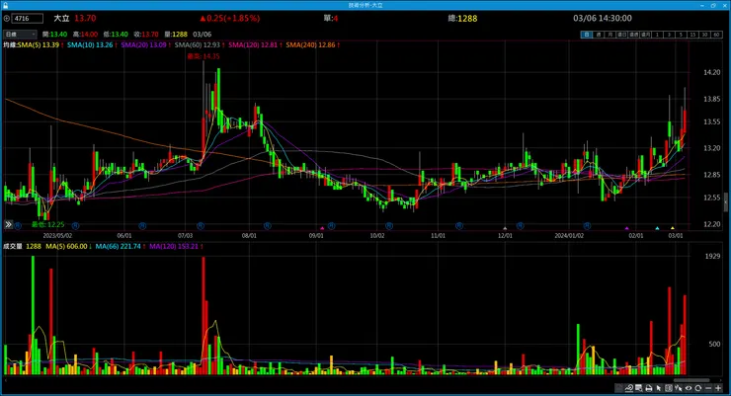
Task: Click the indicator filter cursor icon
Action: point(679,388)
